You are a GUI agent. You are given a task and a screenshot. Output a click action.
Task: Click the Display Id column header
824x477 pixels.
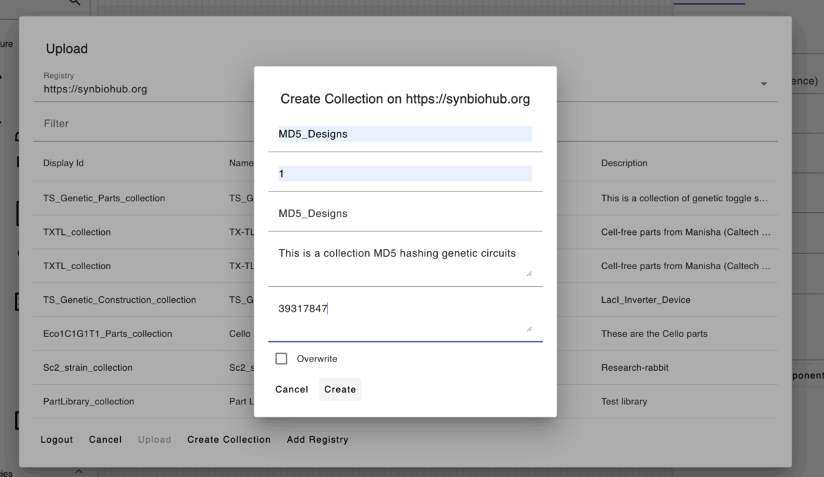63,163
